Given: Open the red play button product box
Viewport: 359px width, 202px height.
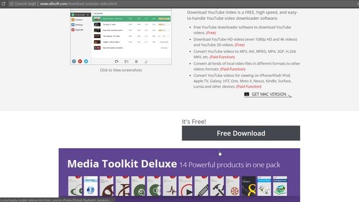Looking at the screenshot, I should (186, 186).
